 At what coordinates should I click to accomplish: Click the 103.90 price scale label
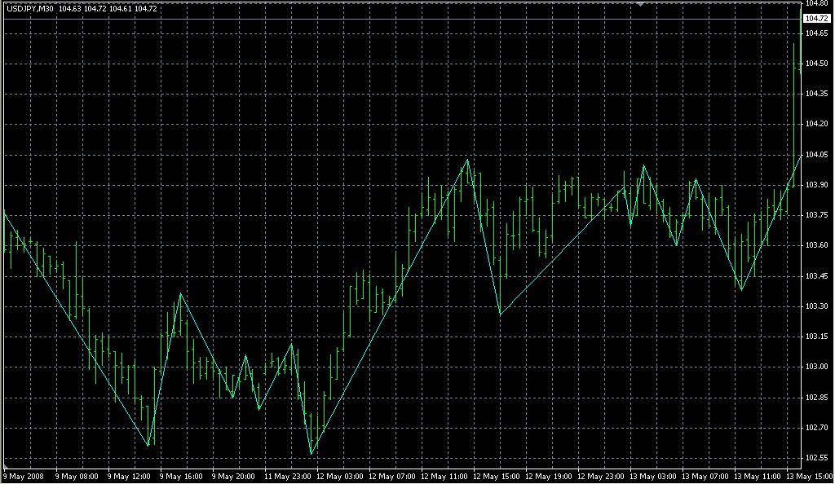(817, 185)
